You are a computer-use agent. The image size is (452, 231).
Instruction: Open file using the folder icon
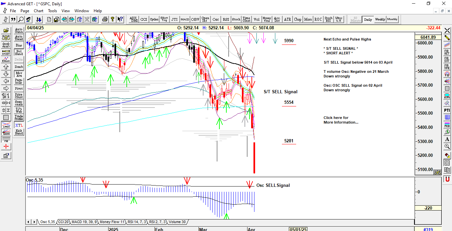tap(6, 30)
